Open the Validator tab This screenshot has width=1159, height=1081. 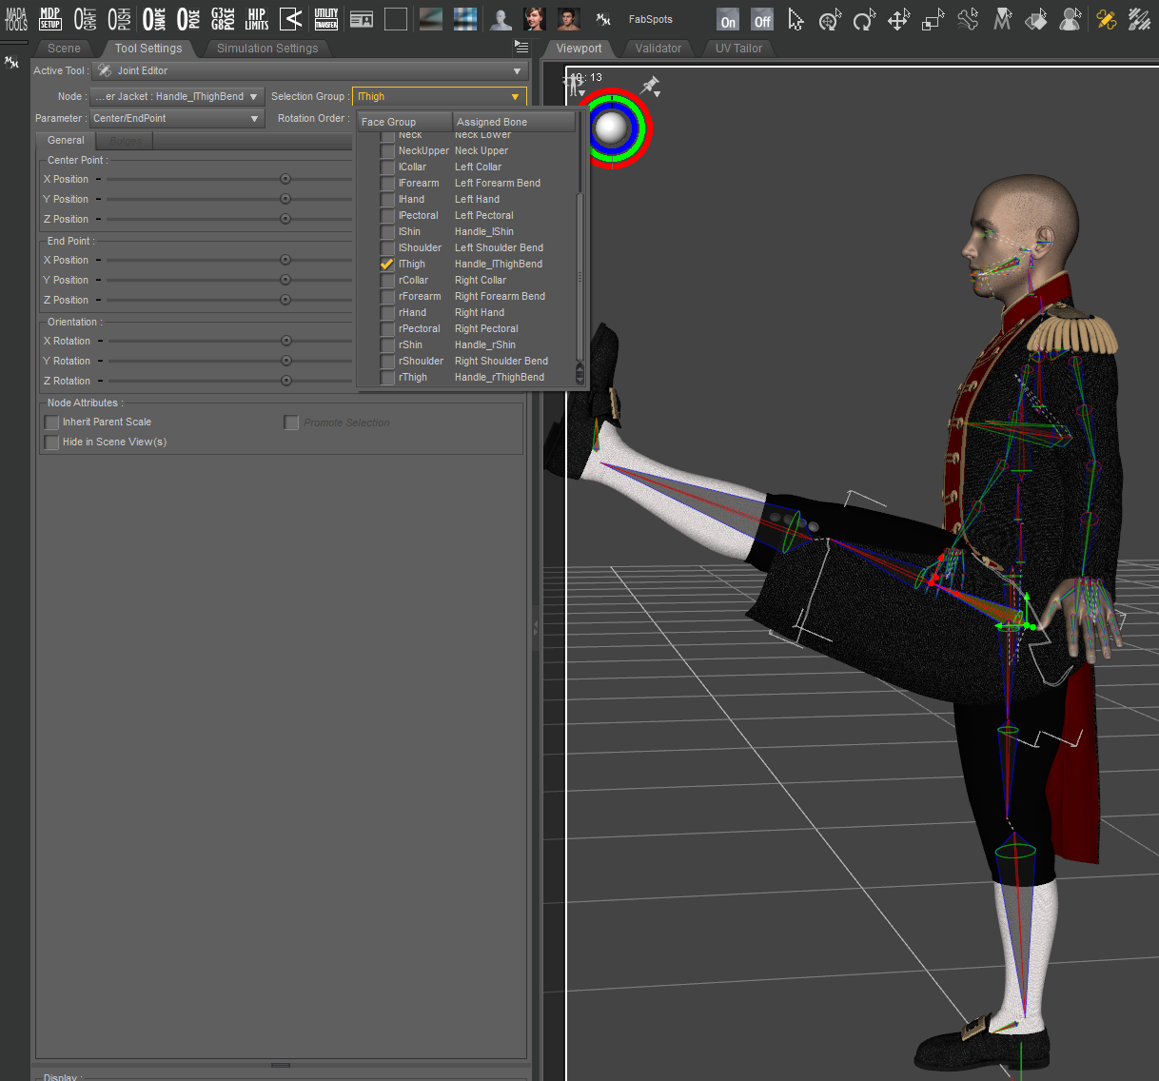(x=658, y=49)
